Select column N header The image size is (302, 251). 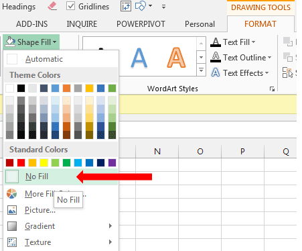[x=157, y=152]
